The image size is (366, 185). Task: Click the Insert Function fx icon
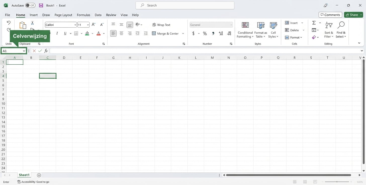point(46,51)
